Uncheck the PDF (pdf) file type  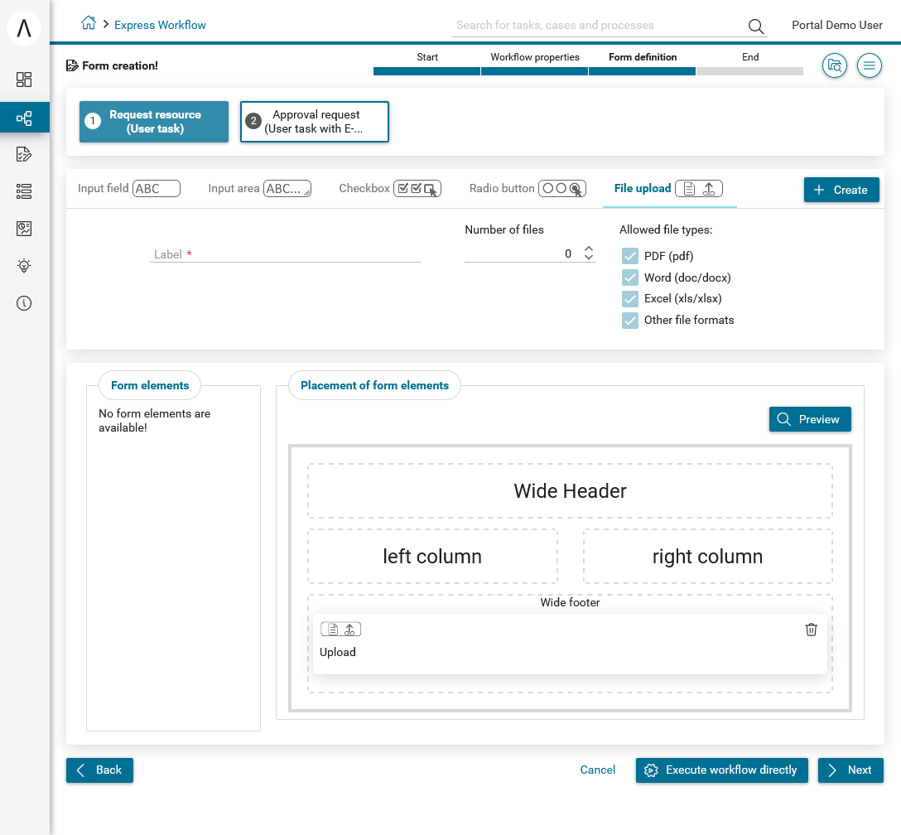[630, 256]
